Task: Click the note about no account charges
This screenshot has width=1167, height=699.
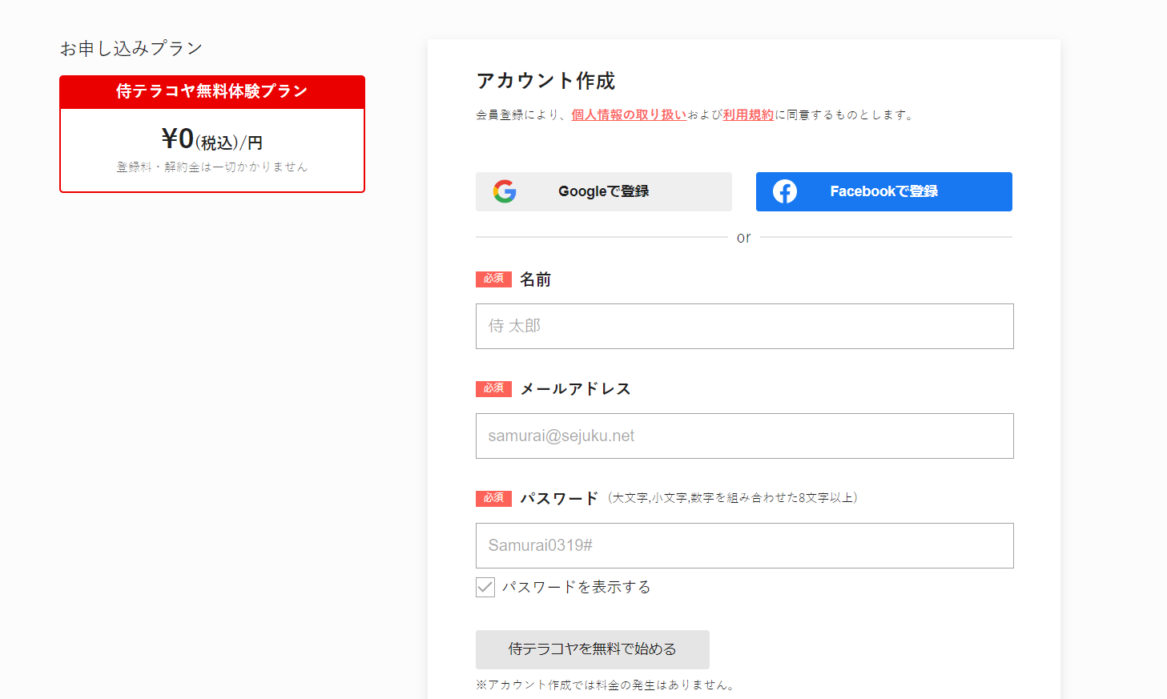Action: click(x=606, y=685)
